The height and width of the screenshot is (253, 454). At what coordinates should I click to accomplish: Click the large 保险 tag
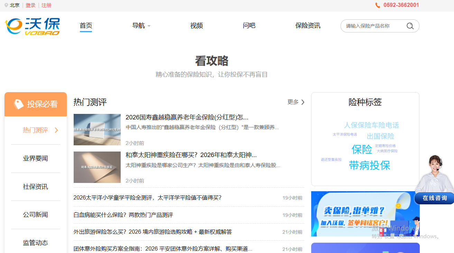point(362,149)
